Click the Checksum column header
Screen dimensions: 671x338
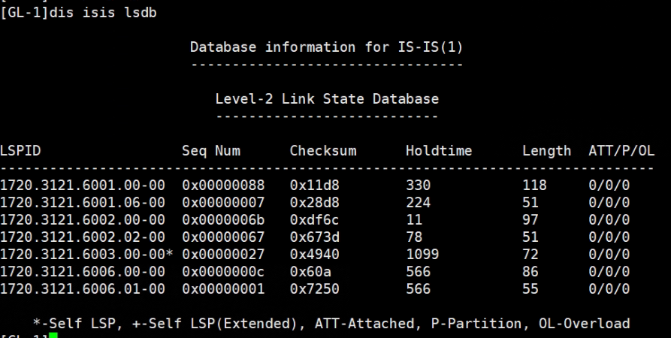(x=322, y=151)
